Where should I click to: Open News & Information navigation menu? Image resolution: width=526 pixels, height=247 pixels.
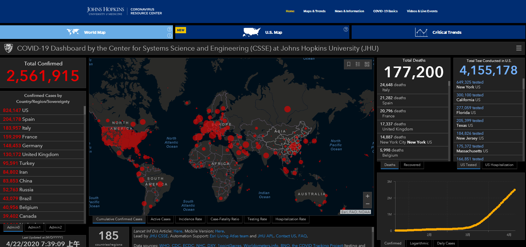349,11
